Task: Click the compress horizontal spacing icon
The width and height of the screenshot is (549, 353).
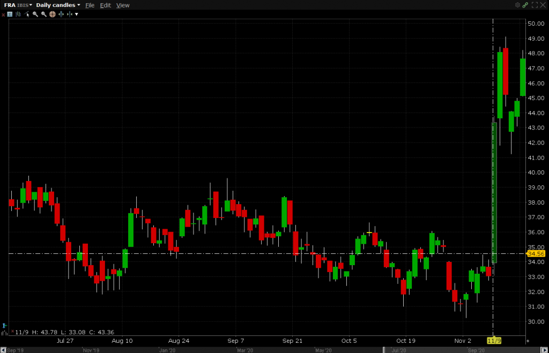Action: (x=69, y=14)
